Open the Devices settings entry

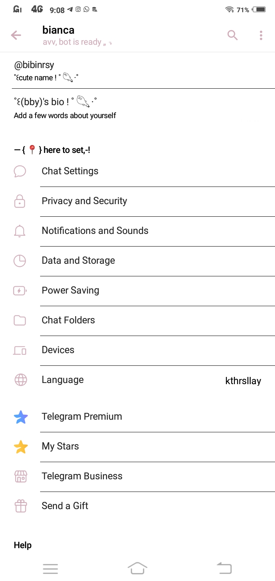tap(58, 350)
